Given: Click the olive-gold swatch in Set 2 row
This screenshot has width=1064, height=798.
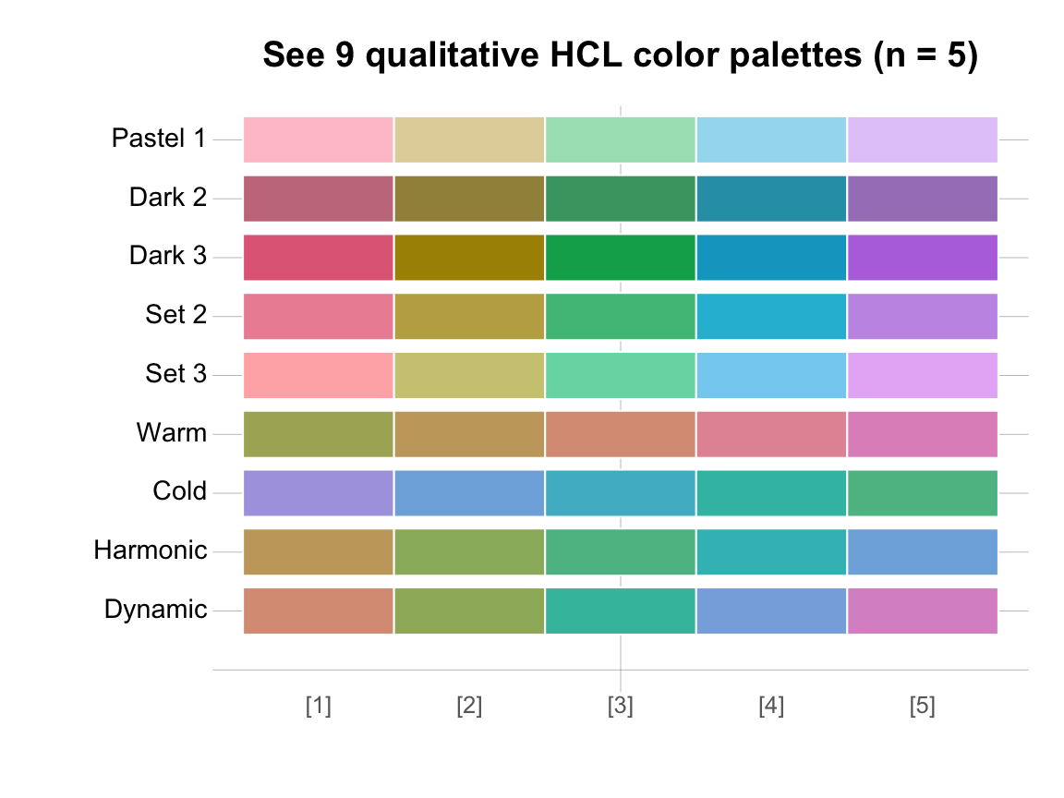Looking at the screenshot, I should click(x=469, y=317).
